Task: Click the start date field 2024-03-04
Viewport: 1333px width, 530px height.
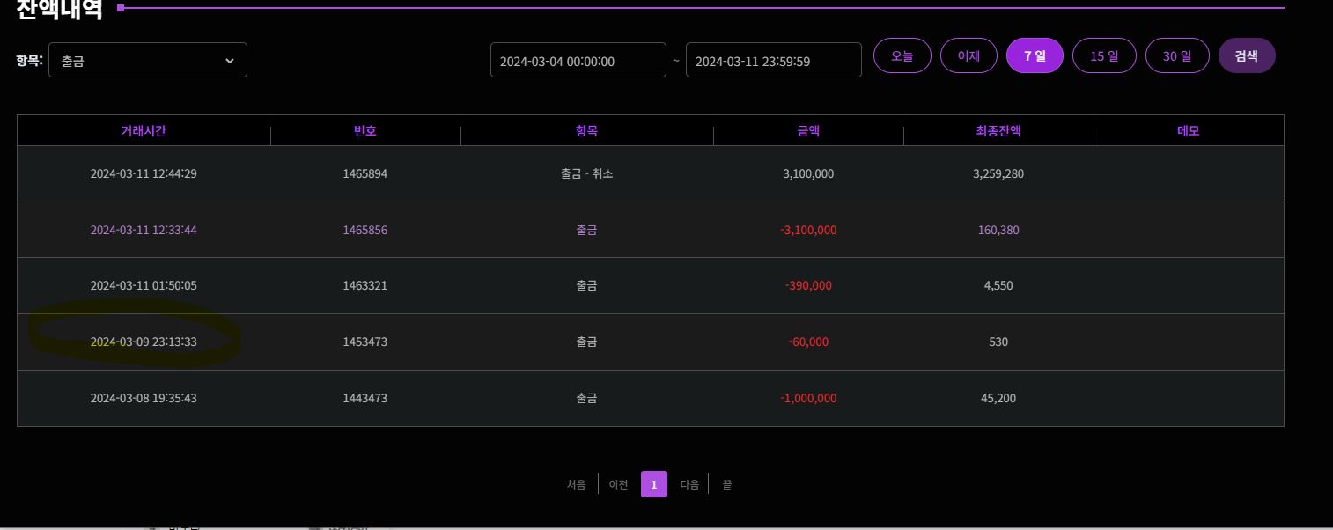Action: 578,61
